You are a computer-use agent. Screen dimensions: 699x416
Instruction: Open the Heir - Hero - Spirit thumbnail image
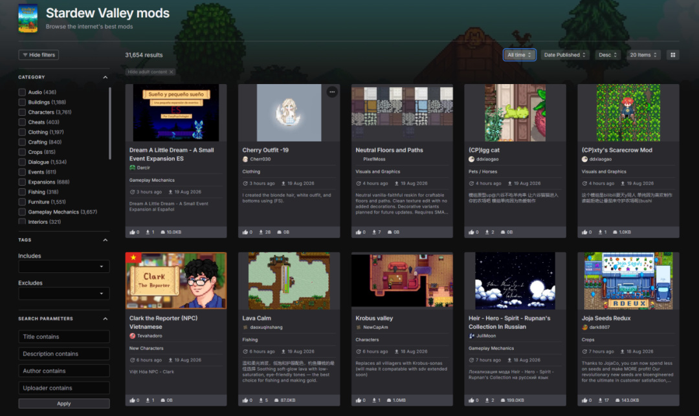click(515, 281)
